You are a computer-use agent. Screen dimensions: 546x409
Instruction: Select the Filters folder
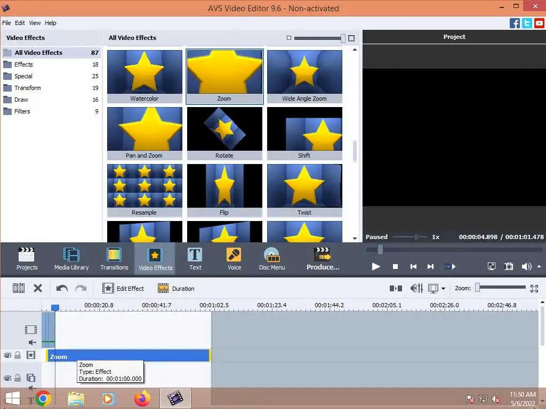coord(51,111)
